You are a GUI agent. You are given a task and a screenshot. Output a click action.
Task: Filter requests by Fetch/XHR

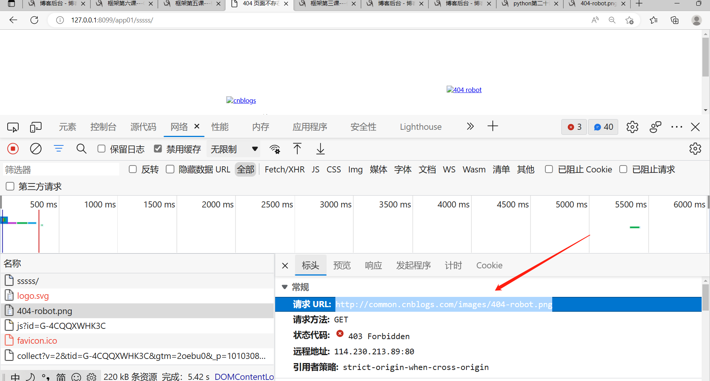285,169
